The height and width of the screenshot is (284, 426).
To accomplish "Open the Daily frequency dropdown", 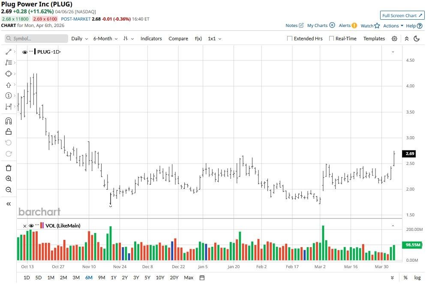I will pos(80,39).
